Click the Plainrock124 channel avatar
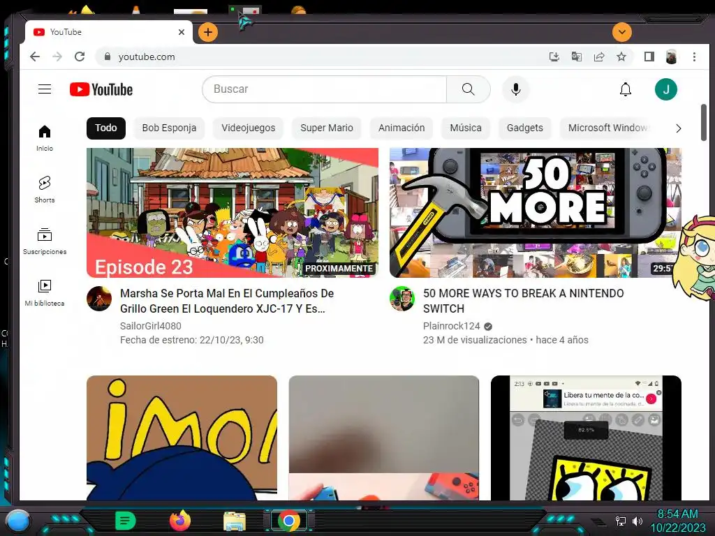 (401, 299)
